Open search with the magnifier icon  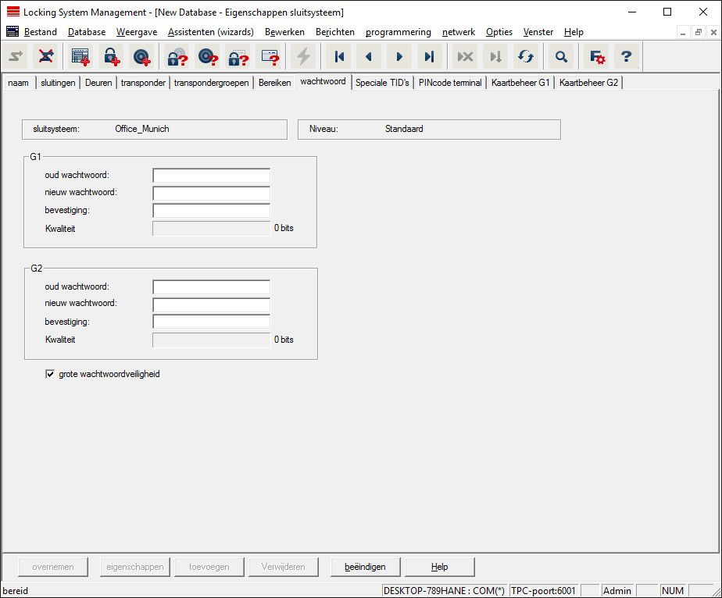coord(561,57)
